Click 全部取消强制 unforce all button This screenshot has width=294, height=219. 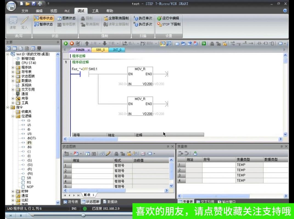(x=116, y=18)
